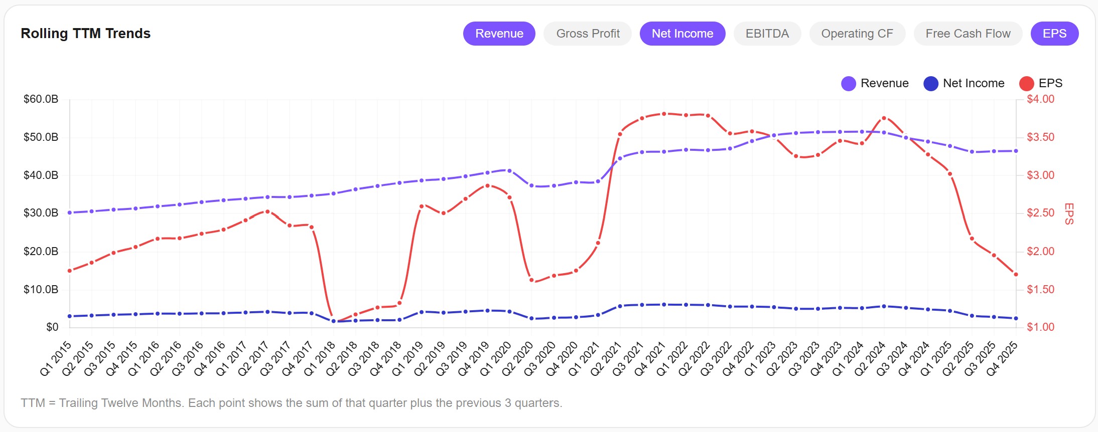The width and height of the screenshot is (1098, 432).
Task: Click the red EPS legend dot
Action: (x=1027, y=83)
